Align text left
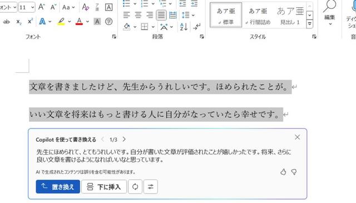Image resolution: width=356 pixels, height=203 pixels. tap(126, 15)
